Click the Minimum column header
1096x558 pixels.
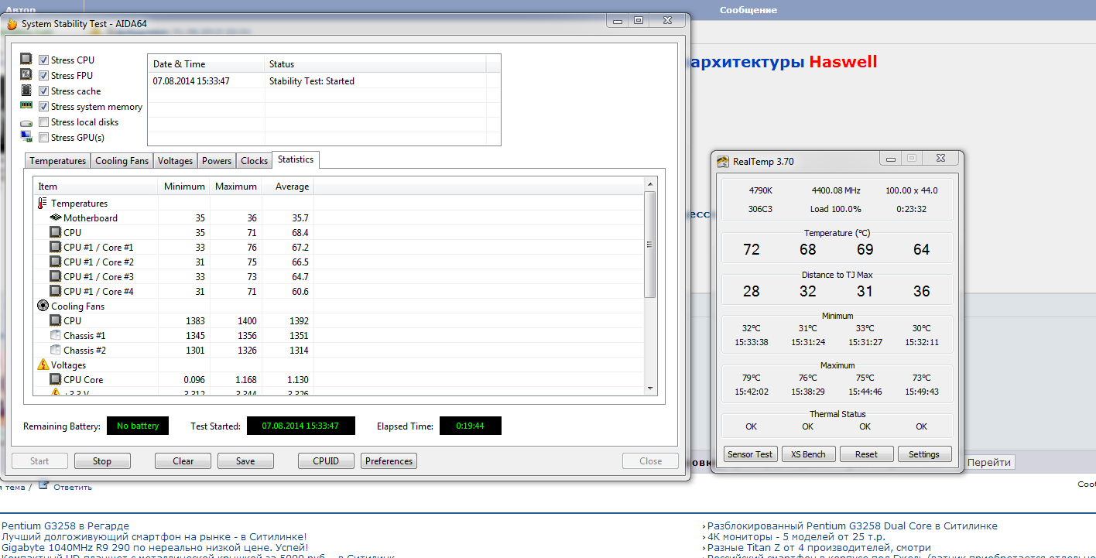tap(184, 187)
